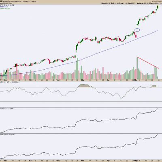Click the May label on bottom date axis
Viewport: 162px width, 162px height.
click(136, 161)
